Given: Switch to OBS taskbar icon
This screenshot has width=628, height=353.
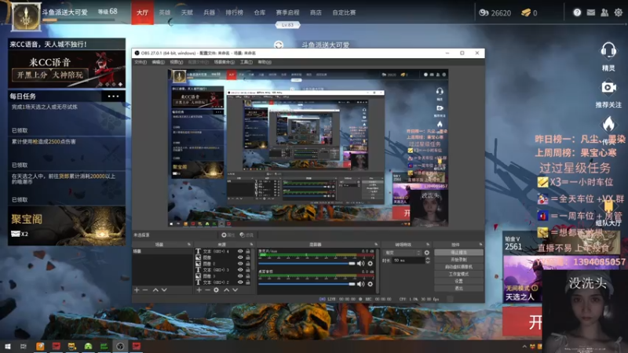Looking at the screenshot, I should coord(120,346).
